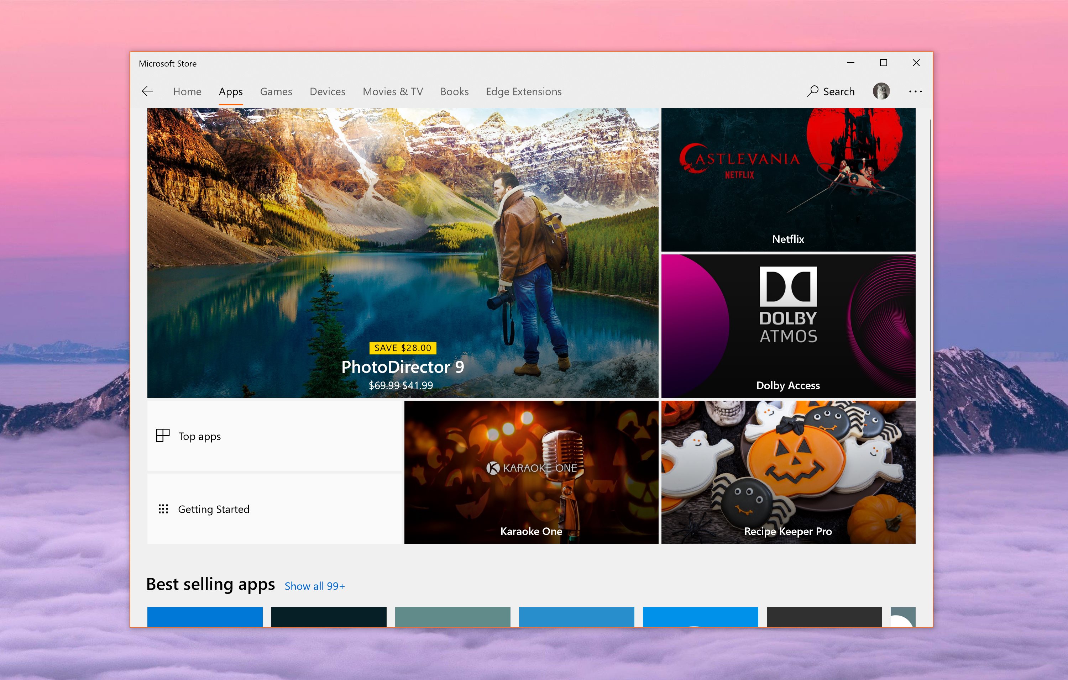Click the vertical scrollbar thumb
The height and width of the screenshot is (680, 1068).
930,255
